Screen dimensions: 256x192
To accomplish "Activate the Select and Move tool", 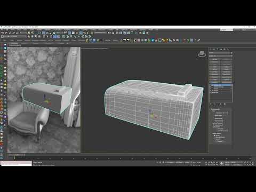I will point(44,33).
